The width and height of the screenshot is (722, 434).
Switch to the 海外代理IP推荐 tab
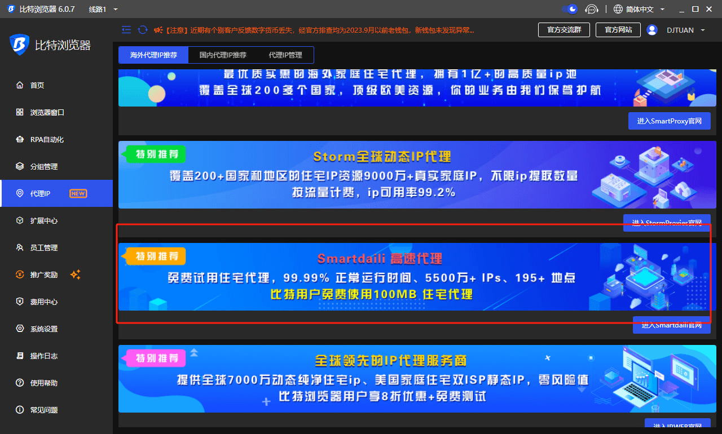(x=153, y=55)
